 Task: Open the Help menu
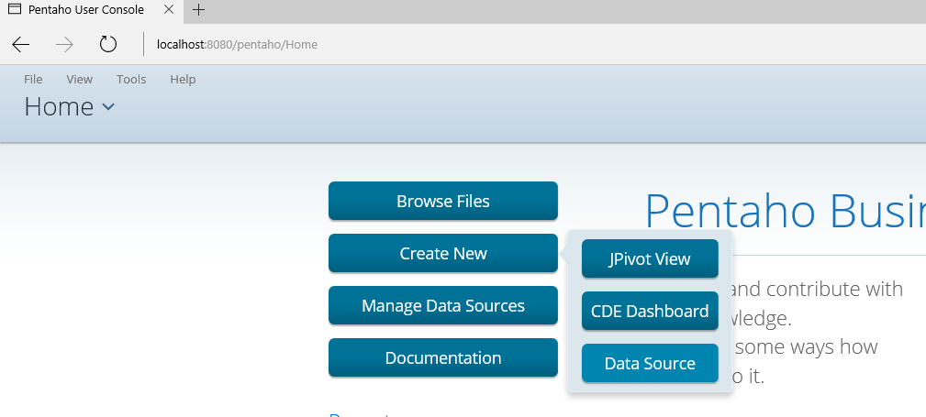point(183,79)
